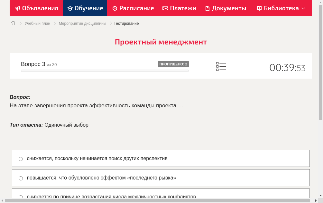Open the Платежи menu section
323x203 pixels.
[179, 8]
